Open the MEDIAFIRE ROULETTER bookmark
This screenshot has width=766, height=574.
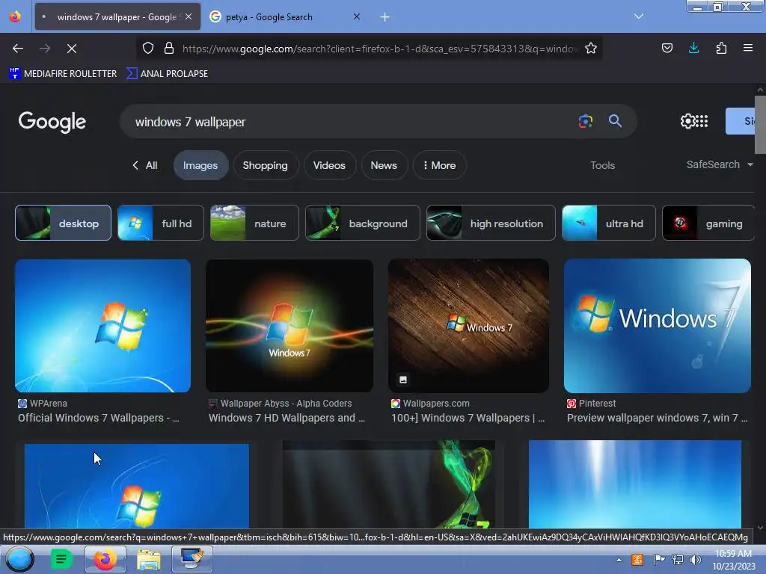pyautogui.click(x=63, y=74)
